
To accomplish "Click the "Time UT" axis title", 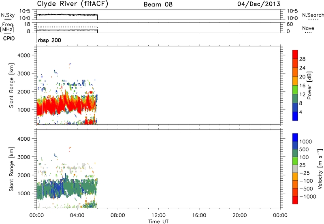I will pos(158,222).
